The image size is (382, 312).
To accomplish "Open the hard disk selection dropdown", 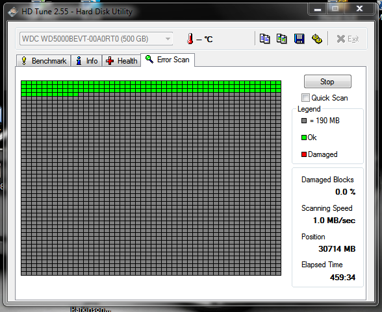I will 96,39.
